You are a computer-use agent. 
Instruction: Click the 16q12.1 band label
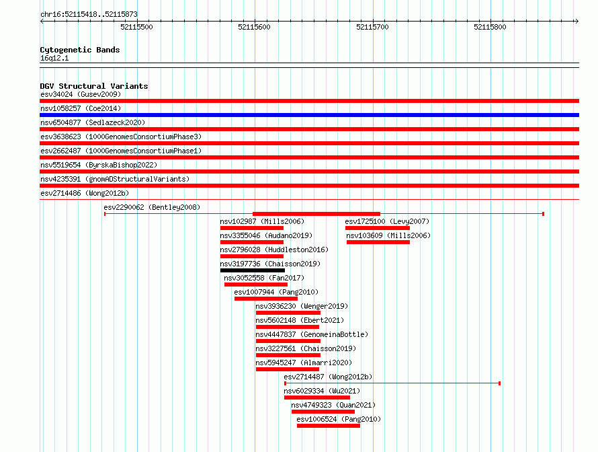pyautogui.click(x=54, y=58)
